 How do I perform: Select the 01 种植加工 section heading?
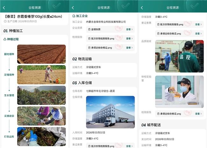tap(13, 31)
